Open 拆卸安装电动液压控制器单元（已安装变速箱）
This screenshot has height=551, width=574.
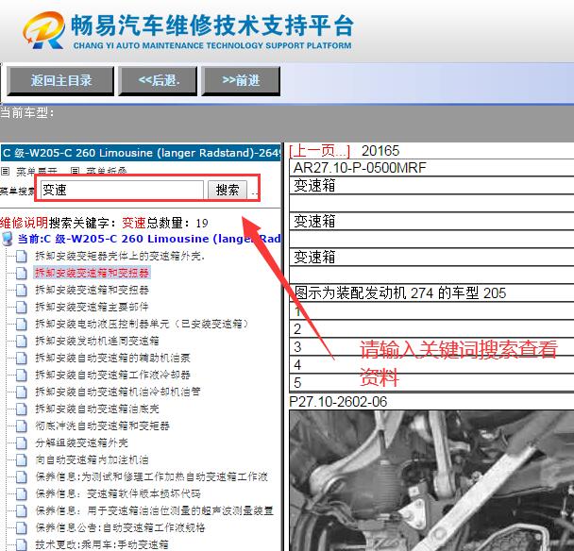click(143, 324)
